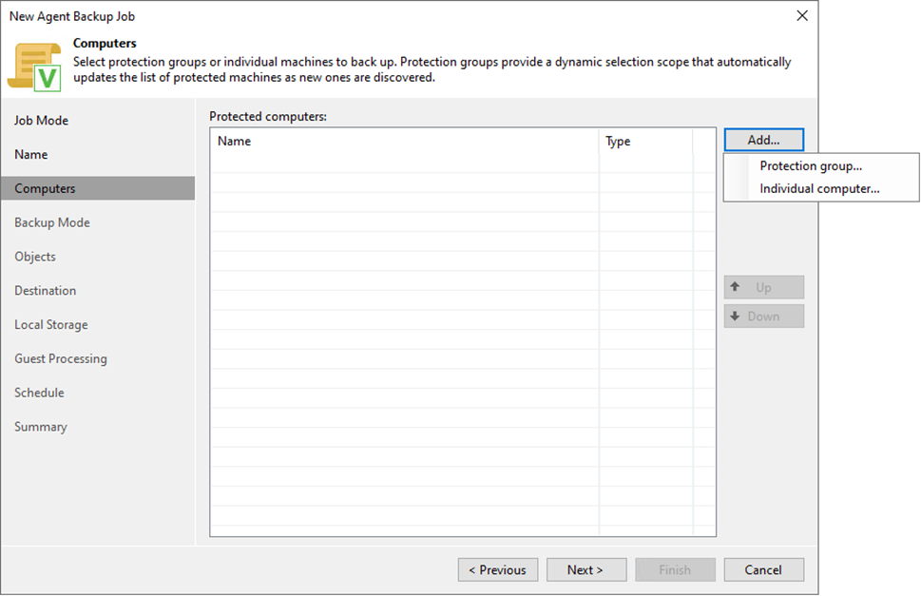Click the Next > button
The image size is (921, 596).
[x=585, y=570]
